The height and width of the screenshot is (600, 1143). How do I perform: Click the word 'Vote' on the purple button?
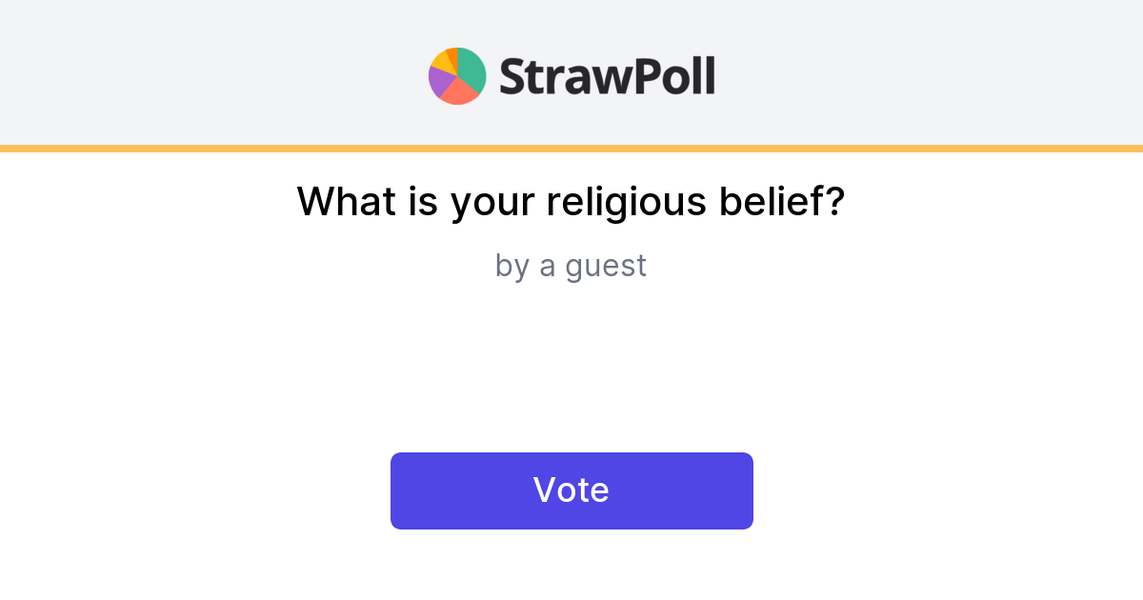click(571, 490)
